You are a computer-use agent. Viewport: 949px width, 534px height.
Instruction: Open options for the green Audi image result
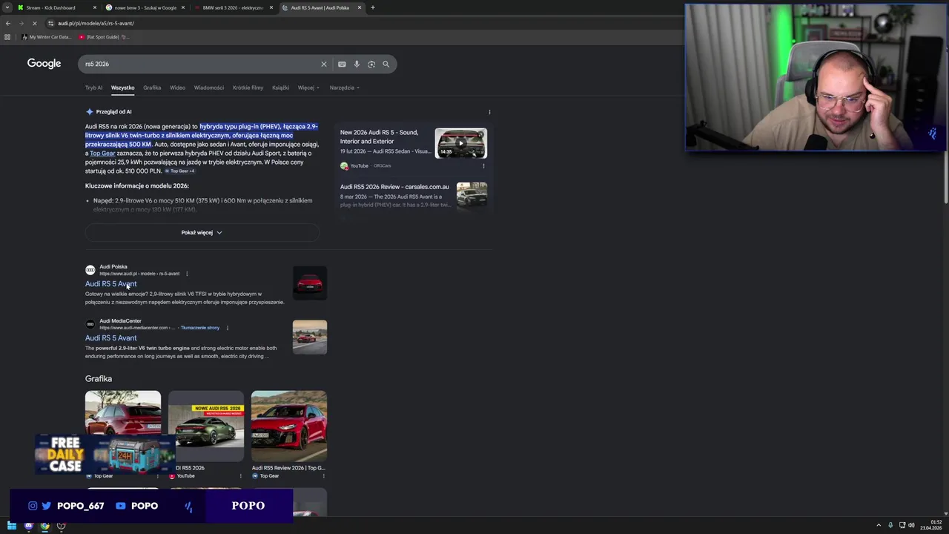pyautogui.click(x=240, y=476)
